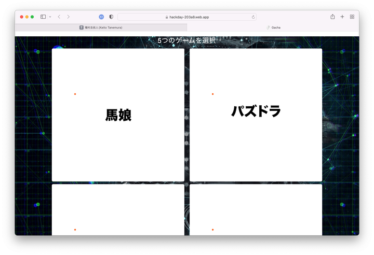This screenshot has height=255, width=374.
Task: Show tab overview grid icon
Action: [352, 17]
